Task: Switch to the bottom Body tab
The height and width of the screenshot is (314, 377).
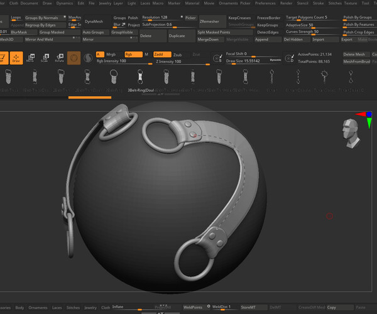Action: click(x=19, y=308)
